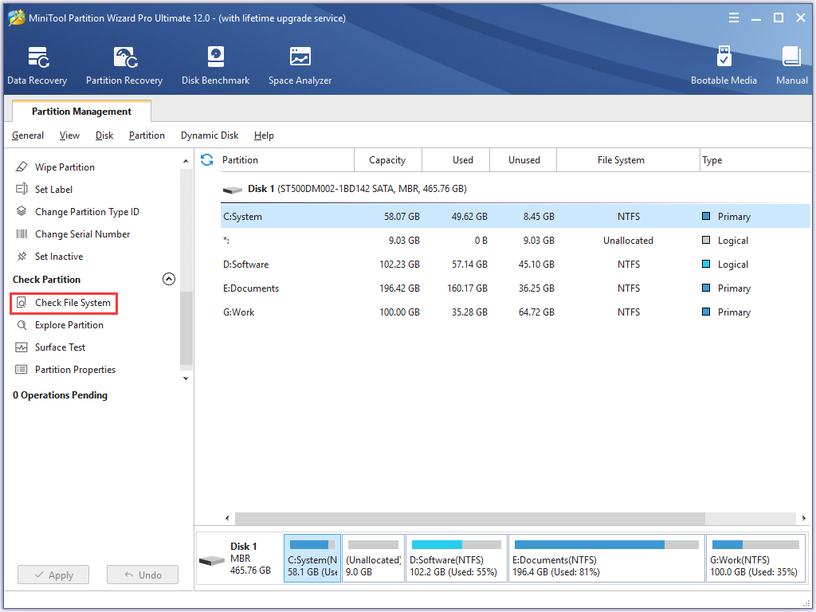The height and width of the screenshot is (612, 816).
Task: Open the hamburger menu in title bar
Action: [x=734, y=18]
